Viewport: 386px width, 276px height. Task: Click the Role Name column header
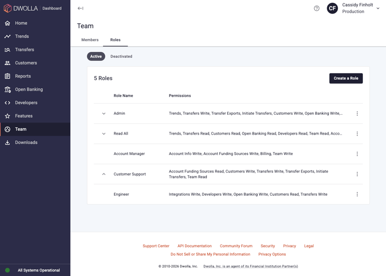[x=123, y=96]
